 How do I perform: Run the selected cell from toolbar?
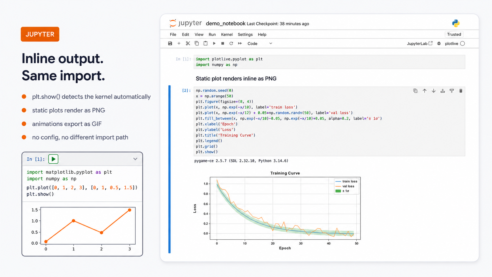pyautogui.click(x=214, y=44)
